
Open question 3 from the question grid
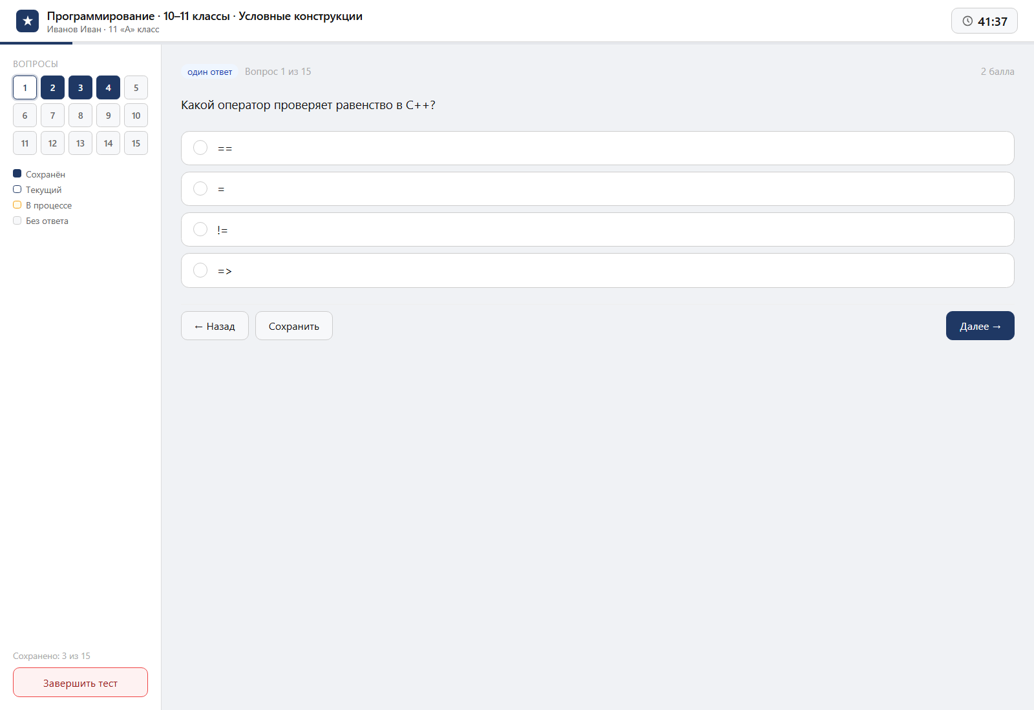click(80, 88)
